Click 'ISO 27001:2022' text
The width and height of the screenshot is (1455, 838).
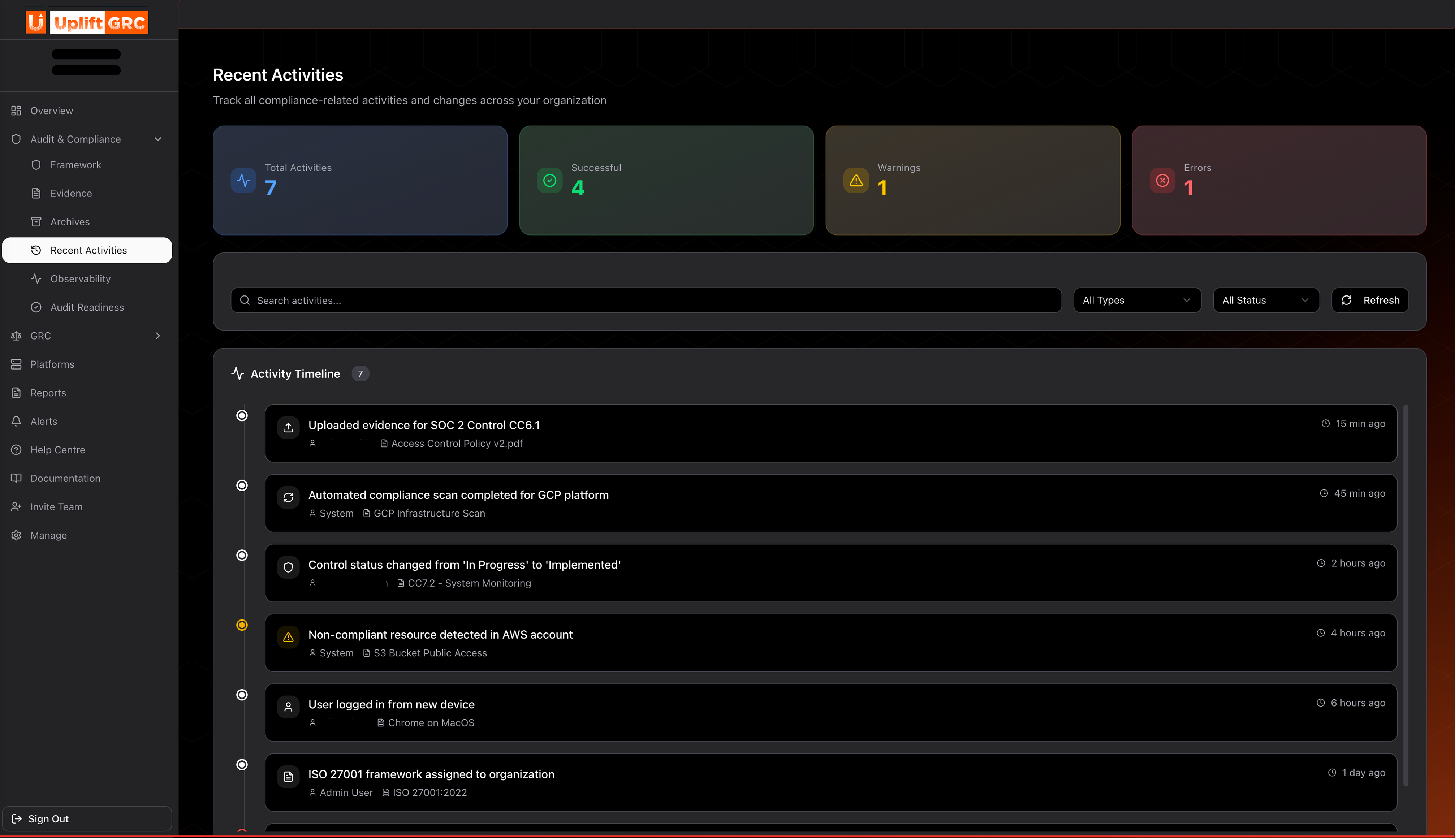coord(430,792)
